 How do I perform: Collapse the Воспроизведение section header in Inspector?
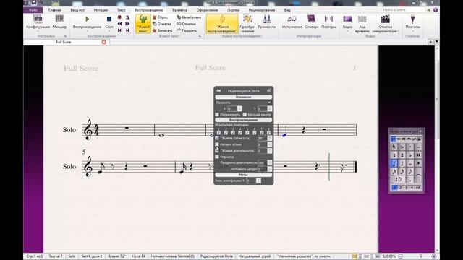(243, 120)
